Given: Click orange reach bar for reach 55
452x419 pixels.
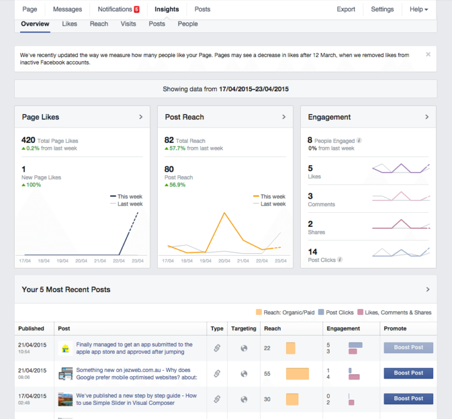Looking at the screenshot, I should point(297,374).
